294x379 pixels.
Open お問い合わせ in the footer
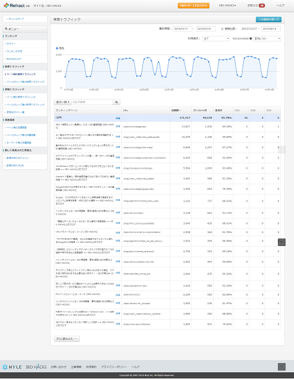point(58,367)
